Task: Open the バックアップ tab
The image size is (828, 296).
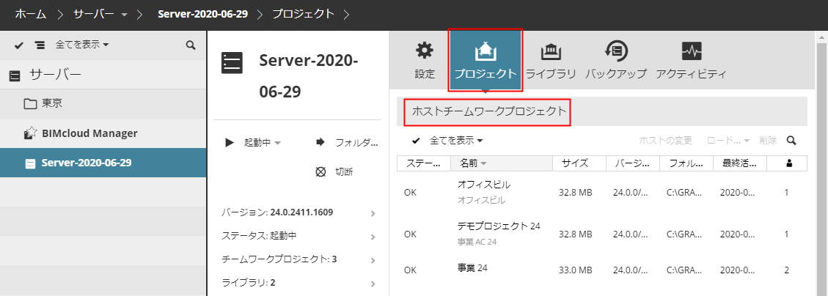Action: 616,60
